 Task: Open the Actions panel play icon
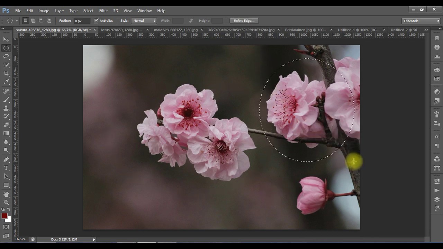(437, 191)
